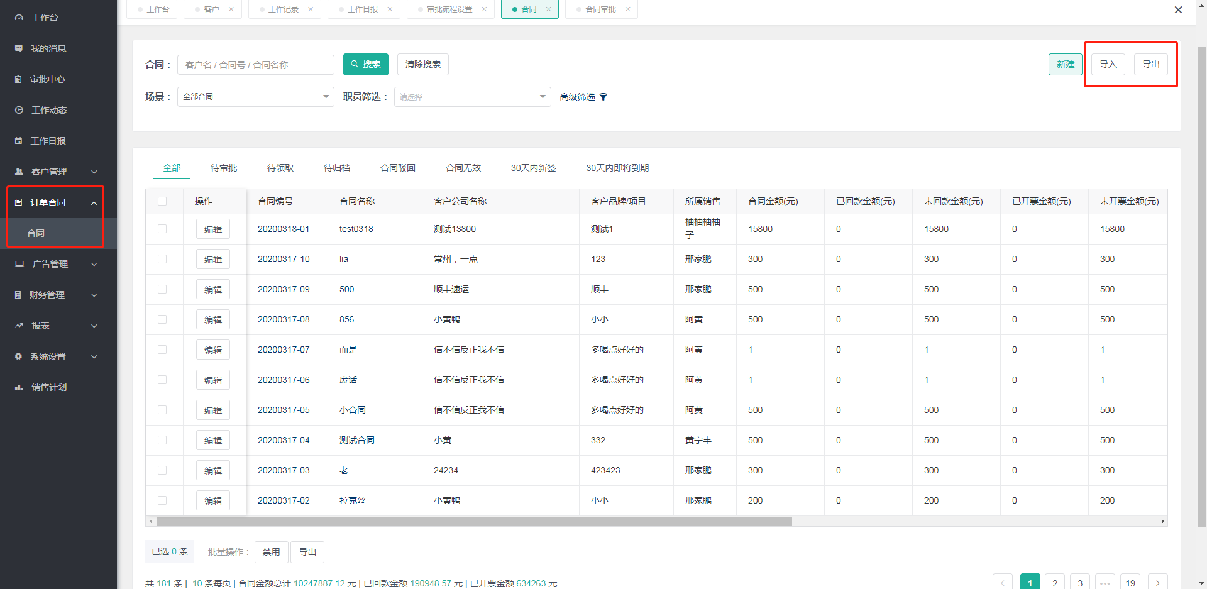Viewport: 1207px width, 589px height.
Task: Click the horizontal table scrollbar thumb
Action: 474,521
